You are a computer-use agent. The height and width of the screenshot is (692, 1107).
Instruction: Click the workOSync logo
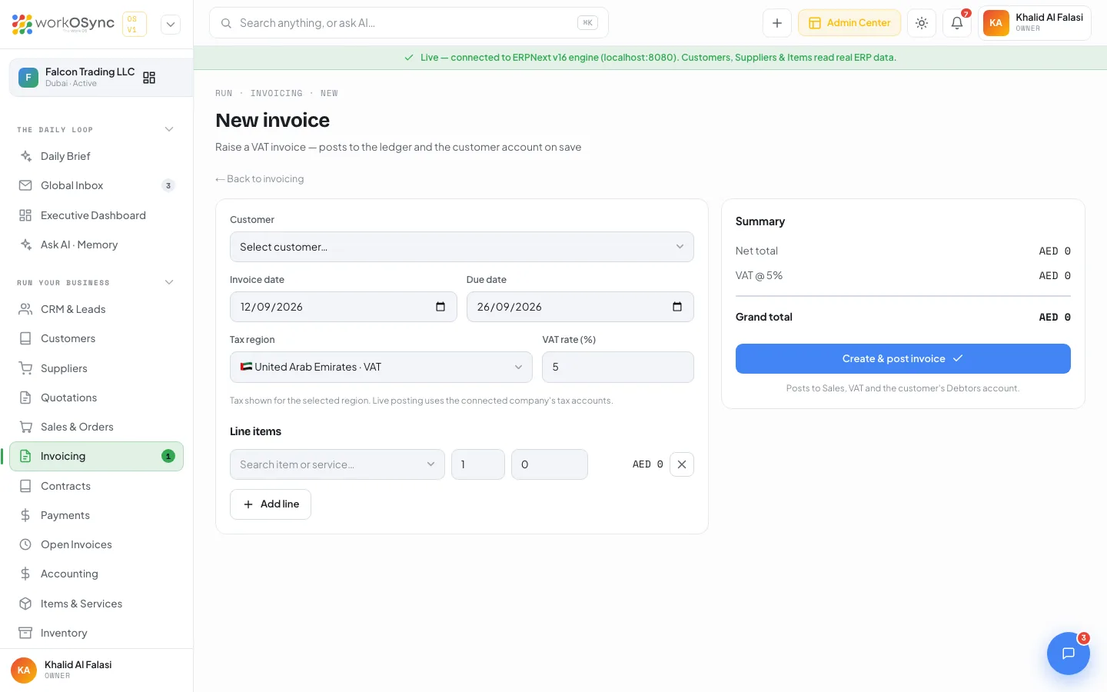tap(63, 24)
